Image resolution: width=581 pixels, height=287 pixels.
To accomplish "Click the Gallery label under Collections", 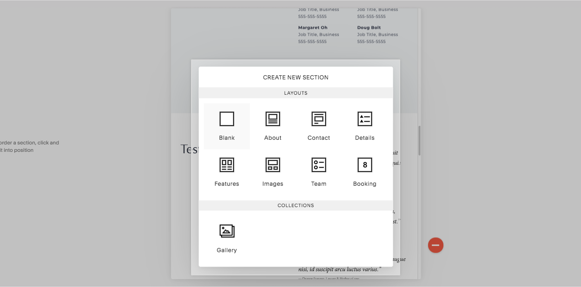I will (226, 250).
